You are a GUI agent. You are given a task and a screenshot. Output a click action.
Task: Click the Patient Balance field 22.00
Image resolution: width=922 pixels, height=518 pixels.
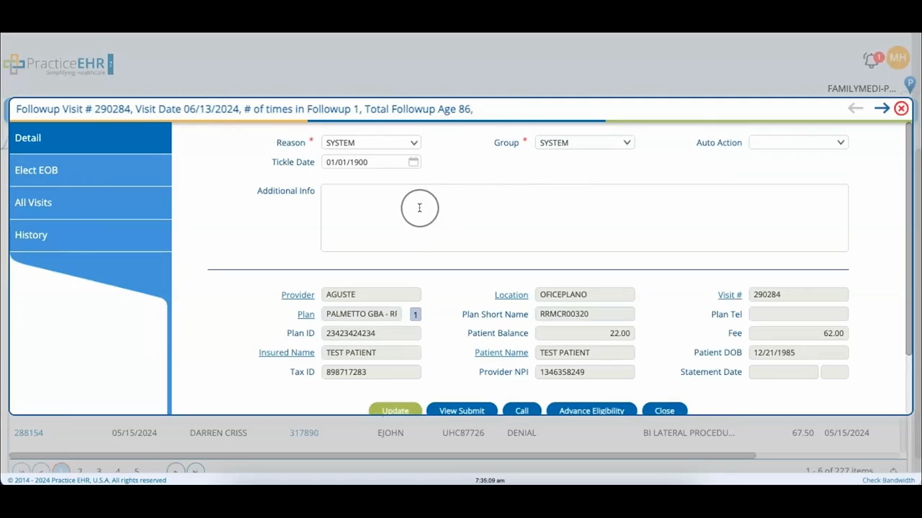(585, 333)
